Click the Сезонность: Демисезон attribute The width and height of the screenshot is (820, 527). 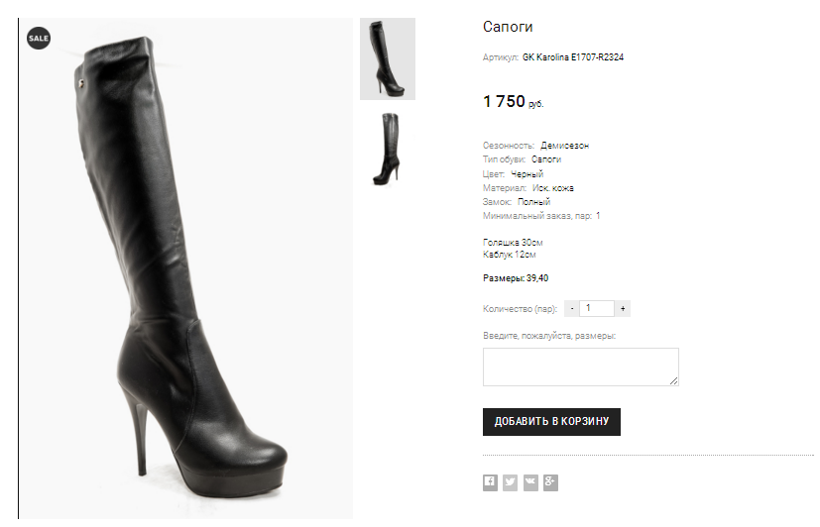tap(535, 146)
